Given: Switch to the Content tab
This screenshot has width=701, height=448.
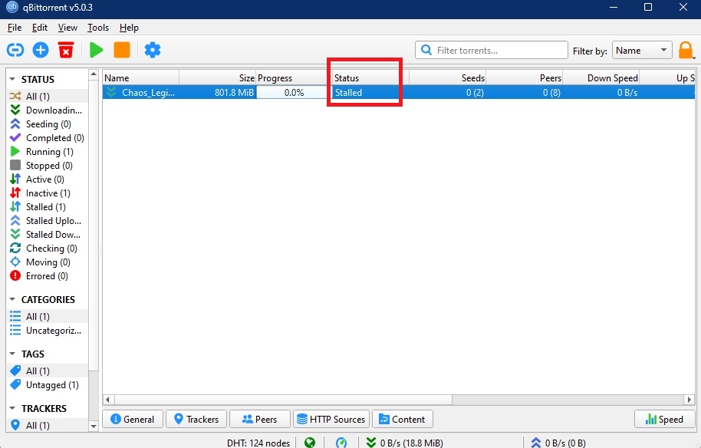Looking at the screenshot, I should pyautogui.click(x=403, y=420).
